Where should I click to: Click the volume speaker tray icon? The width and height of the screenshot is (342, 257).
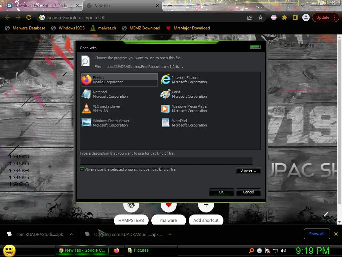284,251
